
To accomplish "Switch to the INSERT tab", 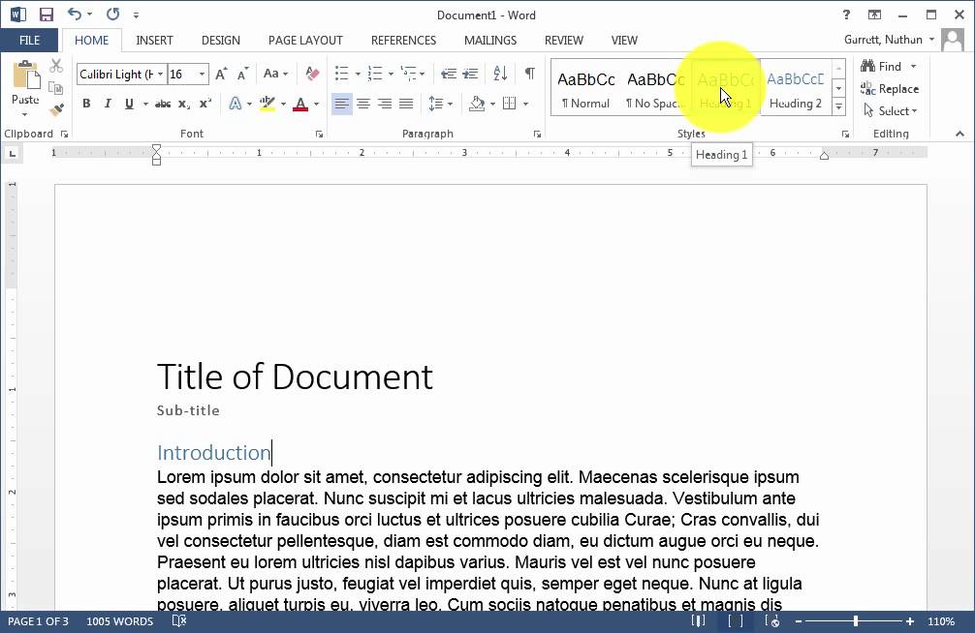I will (x=154, y=41).
